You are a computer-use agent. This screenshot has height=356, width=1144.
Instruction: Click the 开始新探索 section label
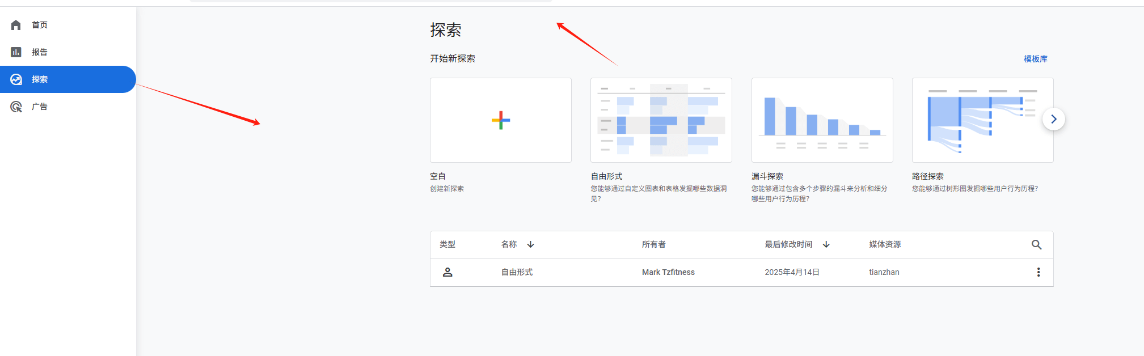[x=453, y=58]
